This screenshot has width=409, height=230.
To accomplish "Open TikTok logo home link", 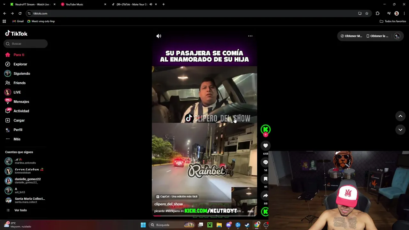I will point(16,34).
